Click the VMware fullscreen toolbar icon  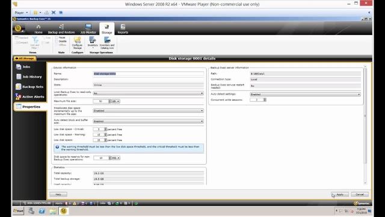click(x=54, y=13)
